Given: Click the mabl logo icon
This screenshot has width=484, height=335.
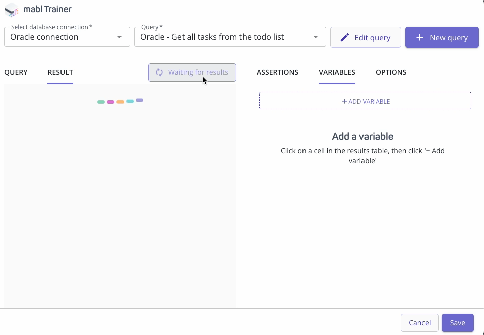Looking at the screenshot, I should (x=12, y=10).
